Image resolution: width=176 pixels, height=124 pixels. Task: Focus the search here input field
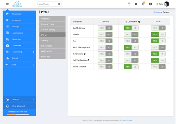49,4
